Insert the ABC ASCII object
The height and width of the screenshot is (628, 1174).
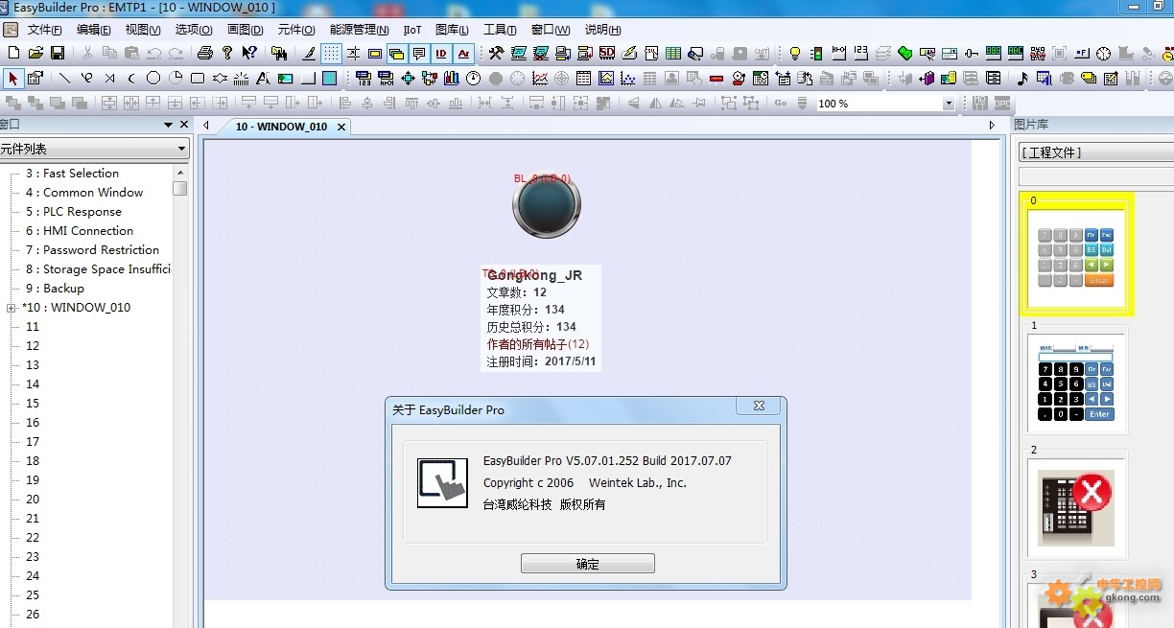1015,53
